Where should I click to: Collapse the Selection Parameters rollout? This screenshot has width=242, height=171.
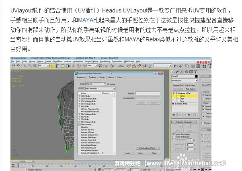[184, 122]
